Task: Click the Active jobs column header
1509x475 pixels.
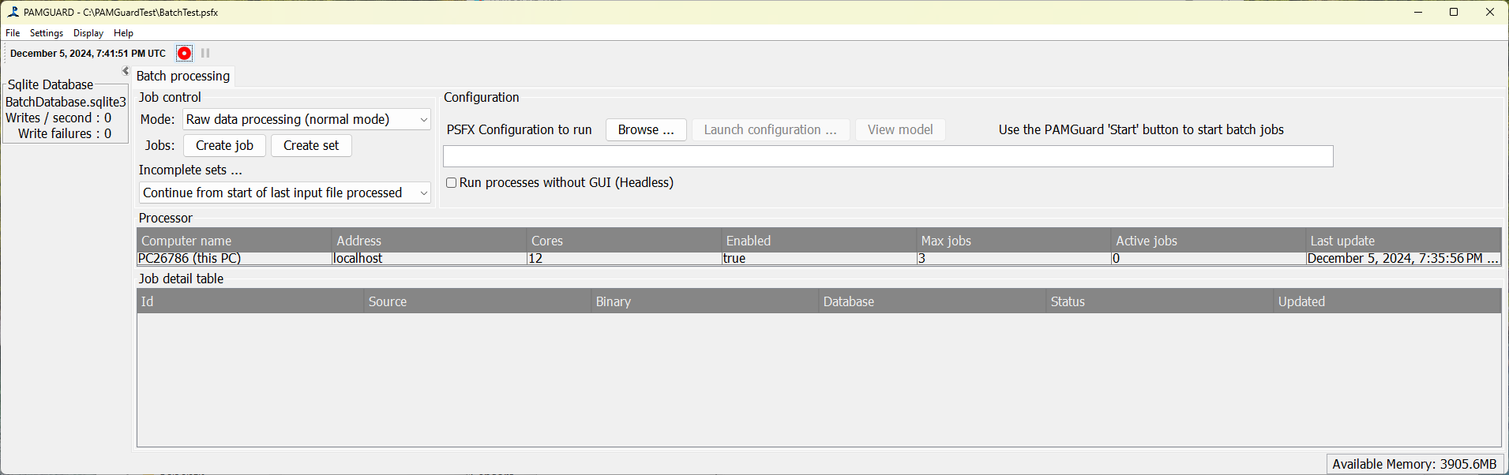Action: click(1209, 241)
